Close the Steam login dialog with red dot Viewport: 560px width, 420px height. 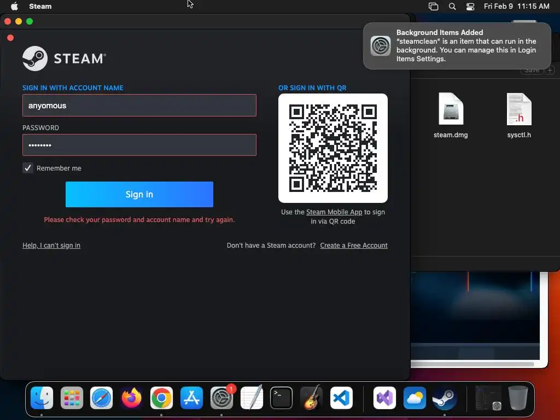click(10, 38)
